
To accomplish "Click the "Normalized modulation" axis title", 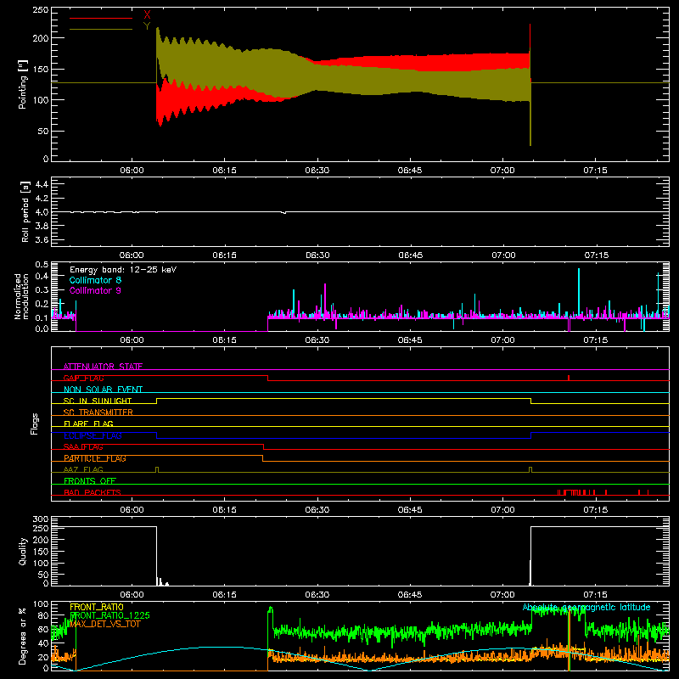I will coord(21,296).
